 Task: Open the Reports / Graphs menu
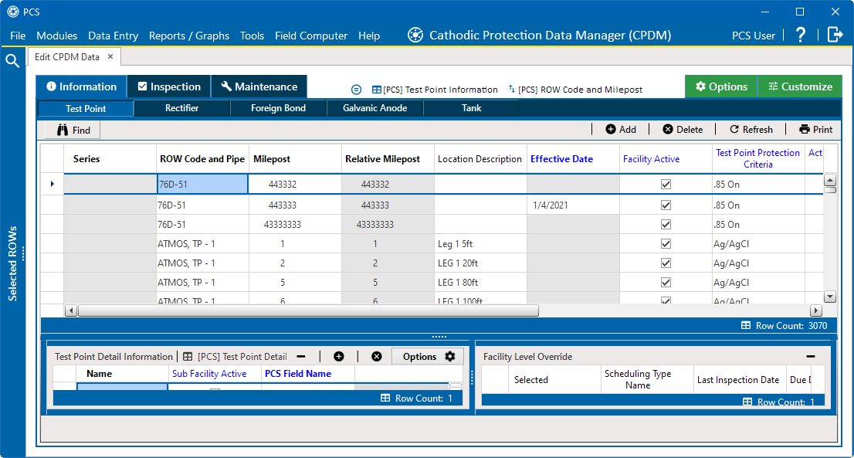[x=189, y=36]
